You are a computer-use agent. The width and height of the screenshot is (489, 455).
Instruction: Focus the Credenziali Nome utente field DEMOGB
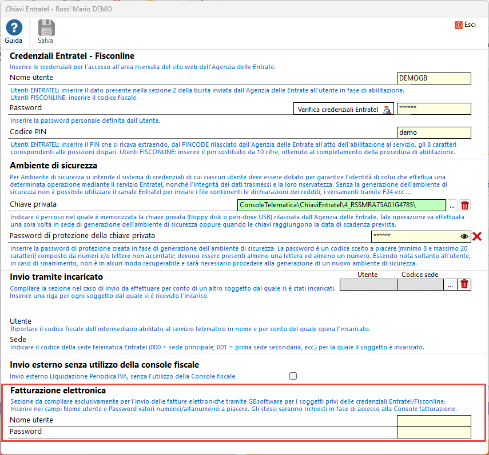[x=434, y=78]
